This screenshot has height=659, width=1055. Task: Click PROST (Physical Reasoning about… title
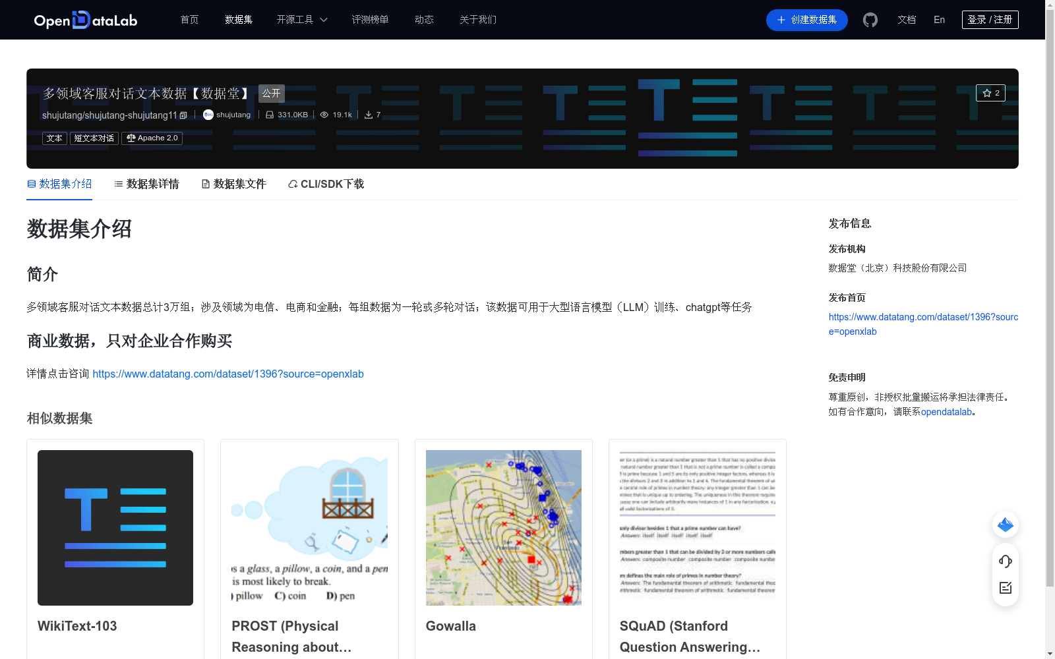point(291,637)
